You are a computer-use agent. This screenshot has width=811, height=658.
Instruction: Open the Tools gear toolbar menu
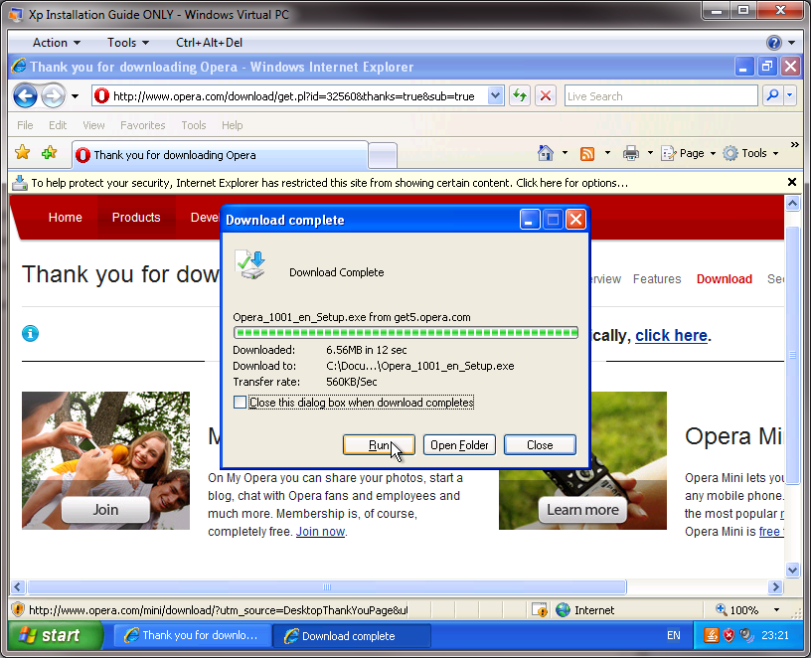click(x=750, y=153)
